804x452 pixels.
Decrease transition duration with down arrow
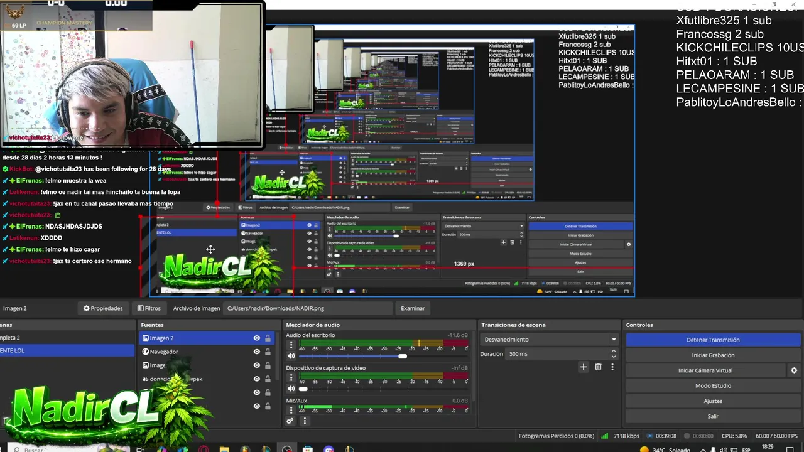click(614, 357)
